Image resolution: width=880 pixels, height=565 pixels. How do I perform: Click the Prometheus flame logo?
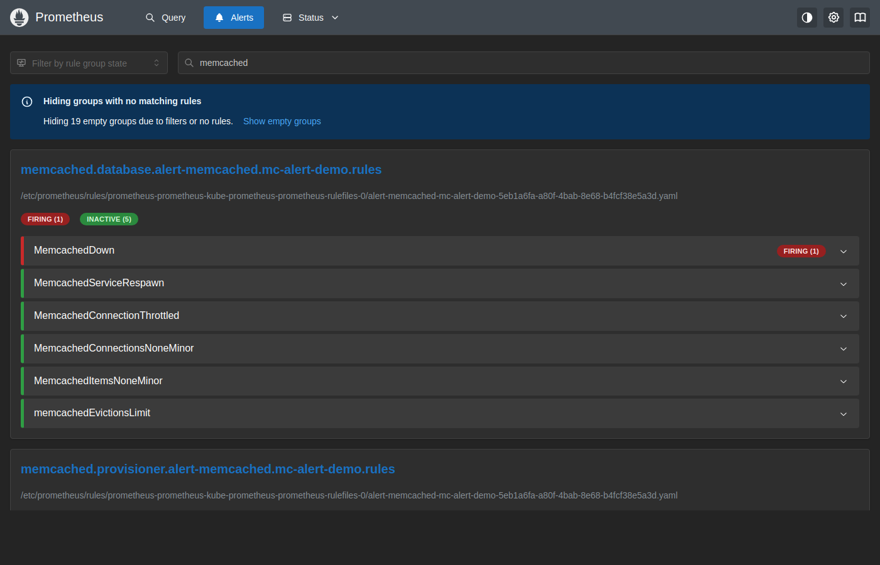(19, 18)
